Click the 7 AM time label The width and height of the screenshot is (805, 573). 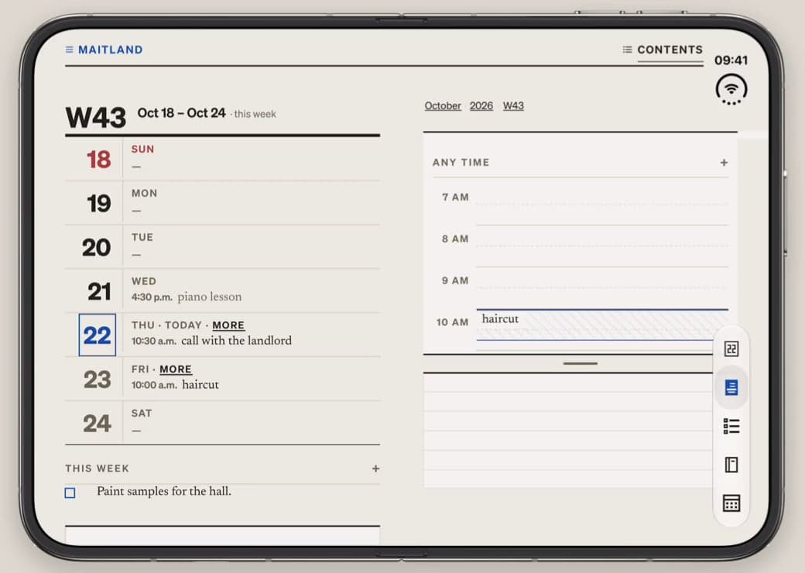coord(455,197)
